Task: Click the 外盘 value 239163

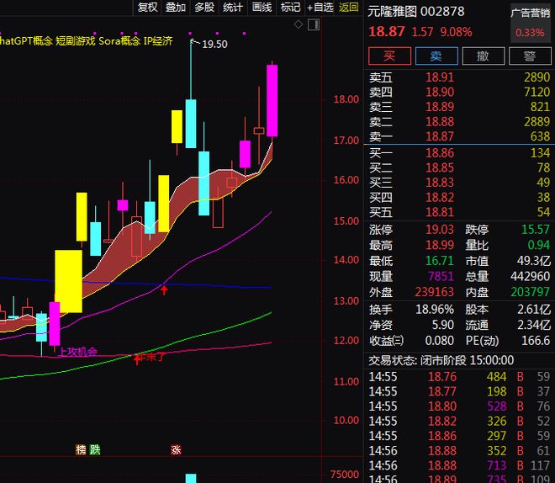Action: point(434,292)
